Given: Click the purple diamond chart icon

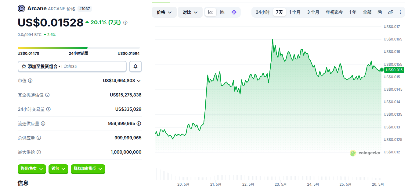Looking at the screenshot, I should (x=234, y=12).
